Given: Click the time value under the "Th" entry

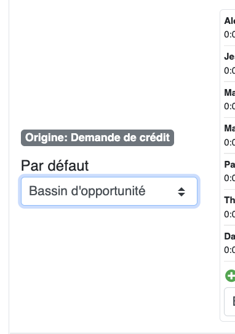Looking at the screenshot, I should tap(229, 214).
